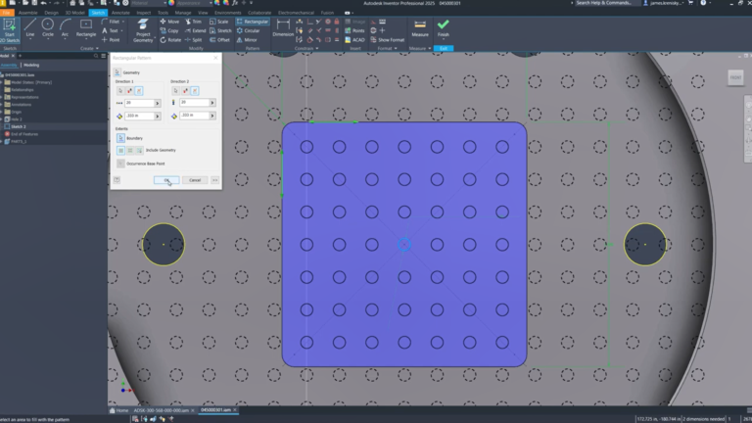Click Cancel in the Rectangular Pattern dialog
The width and height of the screenshot is (752, 423).
tap(195, 180)
